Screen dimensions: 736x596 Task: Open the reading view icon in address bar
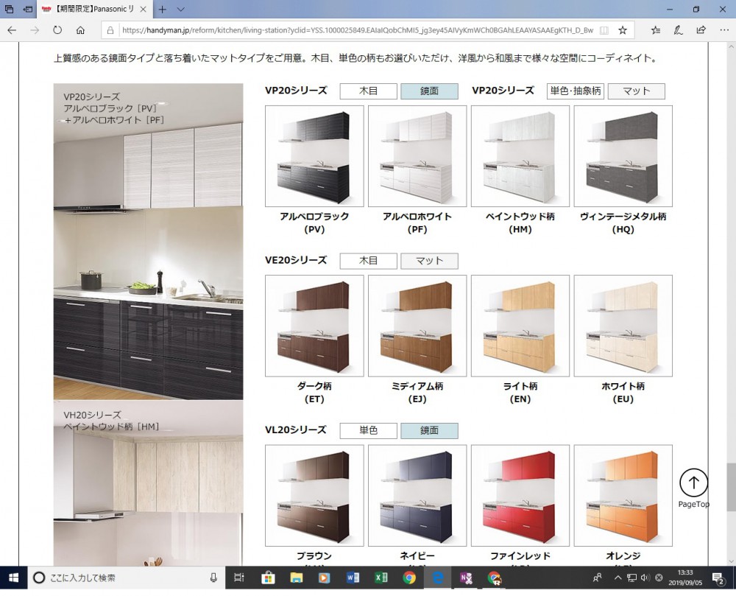pos(604,30)
